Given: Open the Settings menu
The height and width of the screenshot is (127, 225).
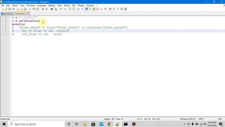Looking at the screenshot, I should coord(52,6).
